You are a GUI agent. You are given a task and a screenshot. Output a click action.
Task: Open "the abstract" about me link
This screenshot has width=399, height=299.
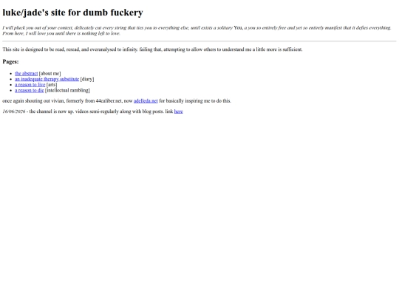tap(26, 74)
